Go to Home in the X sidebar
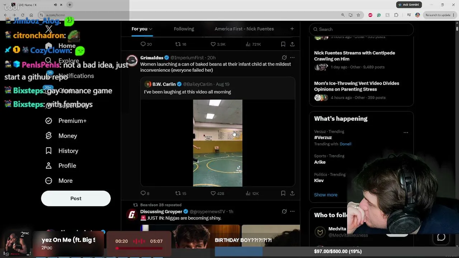The image size is (459, 258). coord(60,46)
